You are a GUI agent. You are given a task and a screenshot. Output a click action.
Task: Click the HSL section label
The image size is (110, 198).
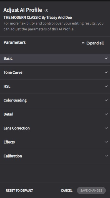point(7,86)
